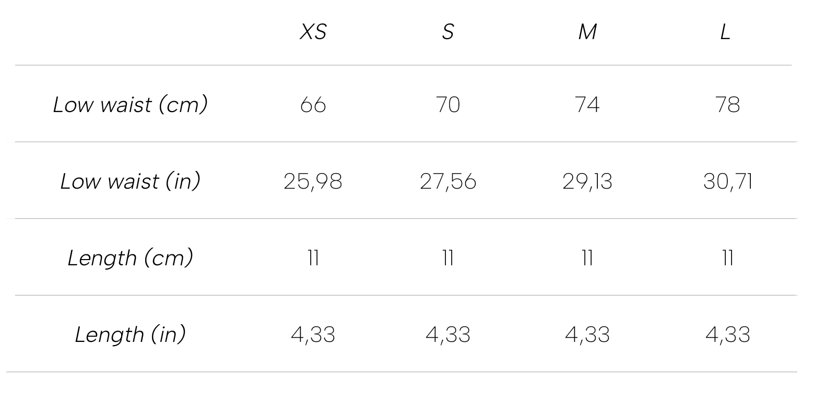The image size is (814, 393).
Task: Click the 25,98 inch waist value
Action: (x=313, y=182)
